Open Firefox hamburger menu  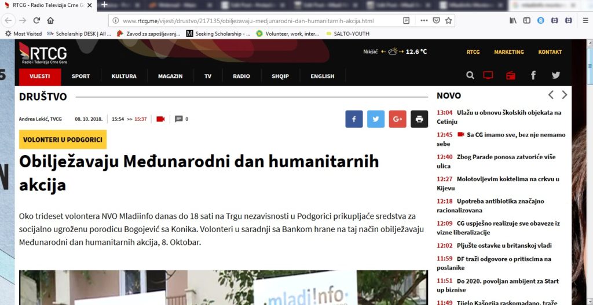585,20
